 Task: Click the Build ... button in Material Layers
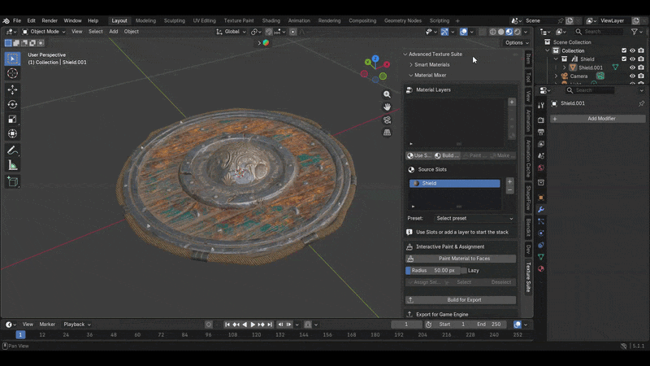tap(447, 155)
